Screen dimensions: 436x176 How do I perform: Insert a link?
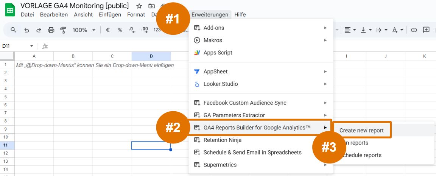414,30
